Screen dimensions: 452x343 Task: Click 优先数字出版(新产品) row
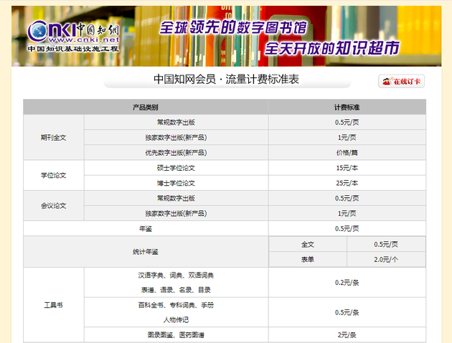176,152
